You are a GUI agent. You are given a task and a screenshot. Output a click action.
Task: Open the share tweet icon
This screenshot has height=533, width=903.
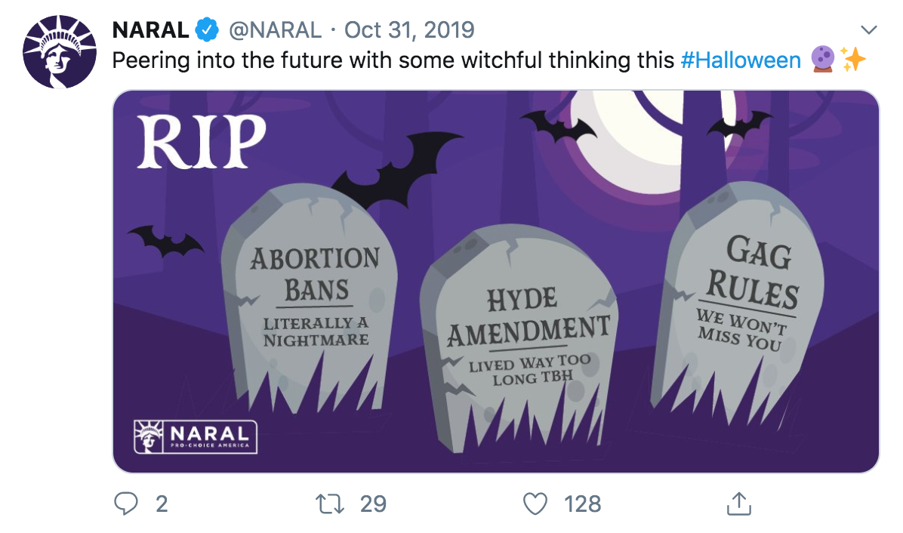click(739, 503)
